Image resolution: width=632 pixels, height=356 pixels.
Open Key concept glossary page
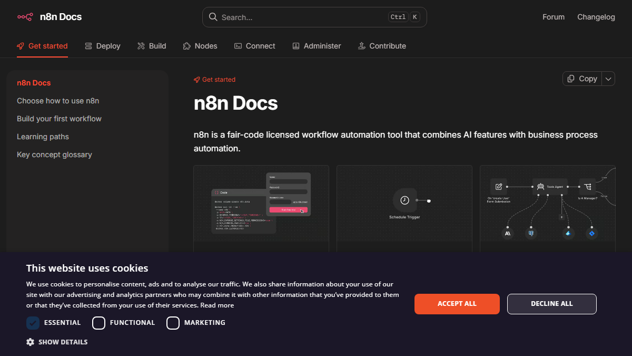[54, 155]
